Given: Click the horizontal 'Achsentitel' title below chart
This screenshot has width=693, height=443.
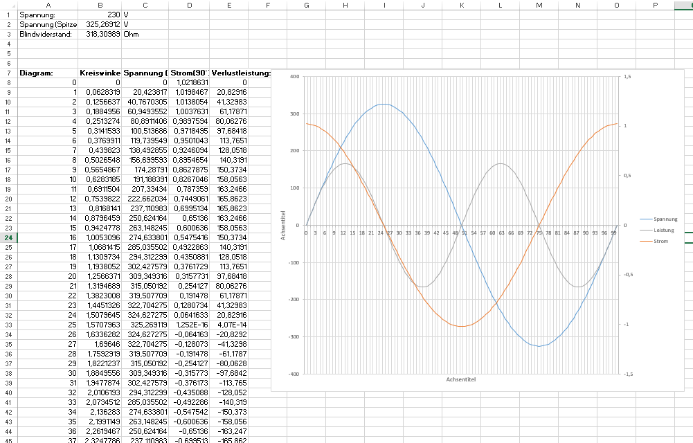Looking at the screenshot, I should [x=461, y=379].
